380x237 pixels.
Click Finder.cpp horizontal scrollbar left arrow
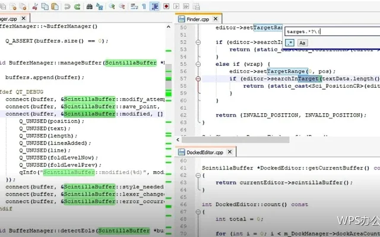pyautogui.click(x=178, y=140)
